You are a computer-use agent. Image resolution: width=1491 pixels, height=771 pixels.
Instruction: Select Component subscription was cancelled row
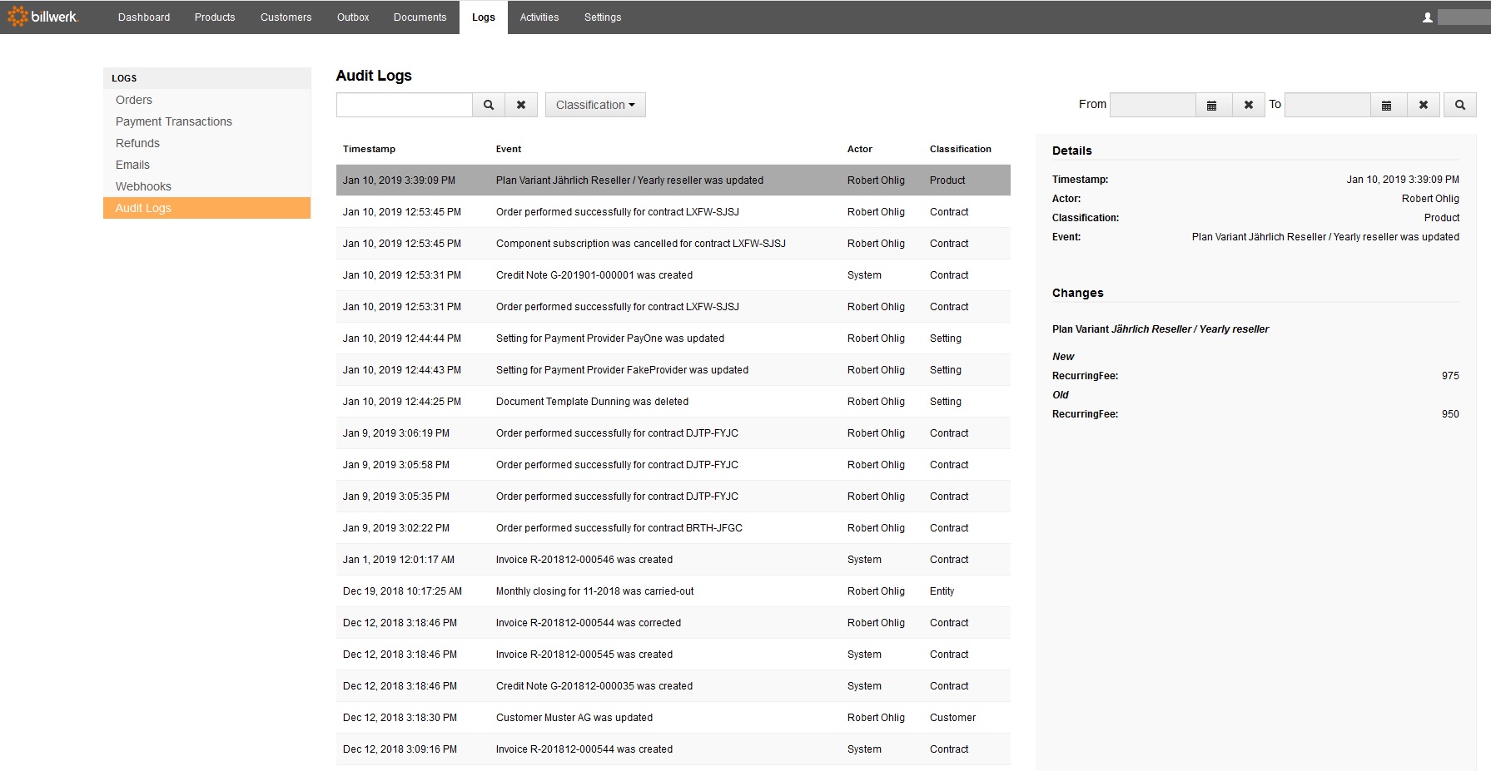click(673, 244)
